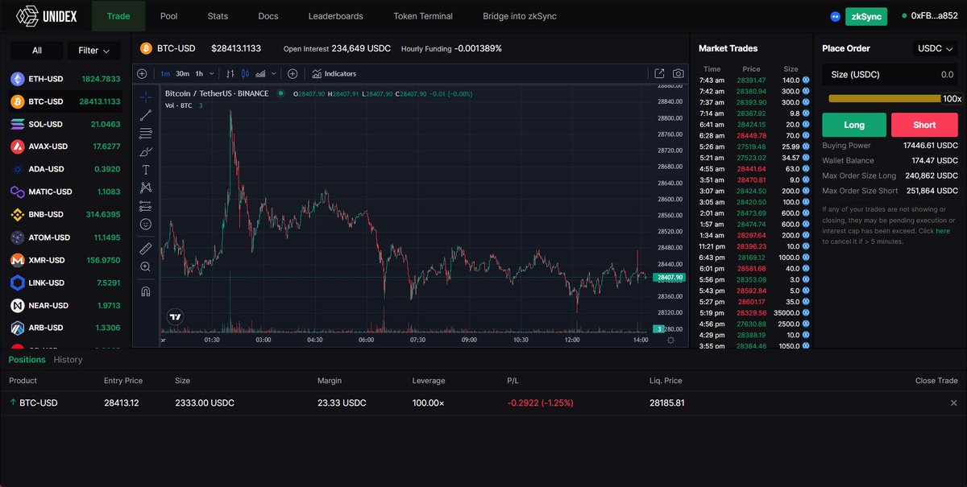The image size is (967, 487).
Task: Open the Leaderboards page
Action: coord(334,15)
